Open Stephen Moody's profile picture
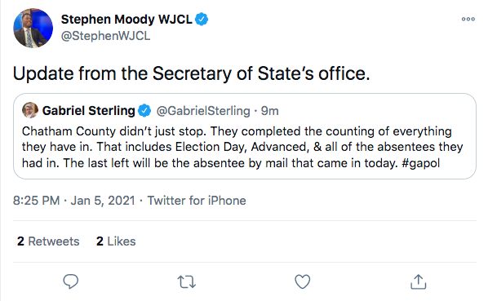This screenshot has height=301, width=488. tap(33, 28)
